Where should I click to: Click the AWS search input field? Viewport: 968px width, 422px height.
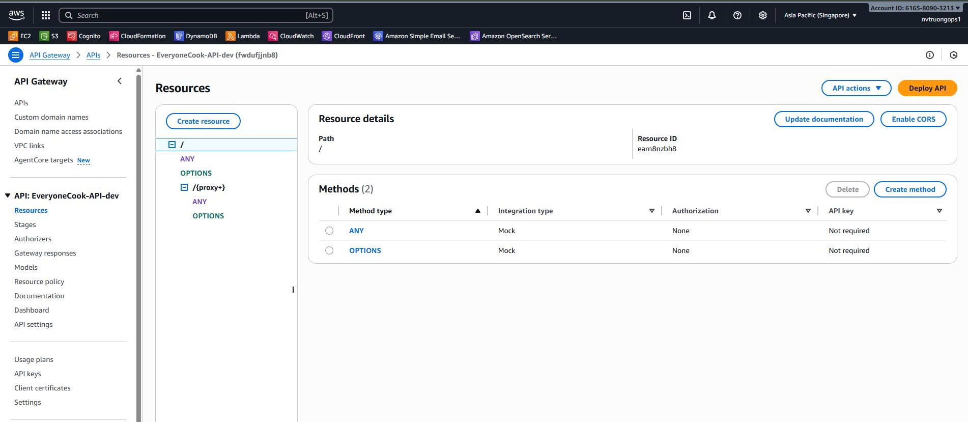(x=196, y=15)
